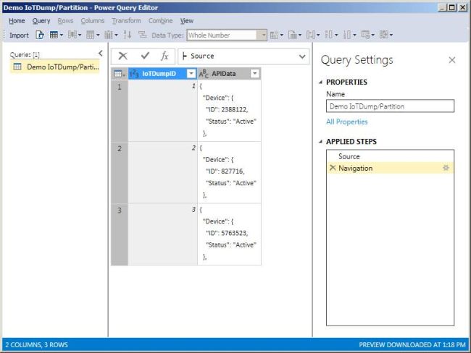The image size is (471, 353).
Task: Collapse the APPLIED STEPS section triangle
Action: [x=321, y=142]
